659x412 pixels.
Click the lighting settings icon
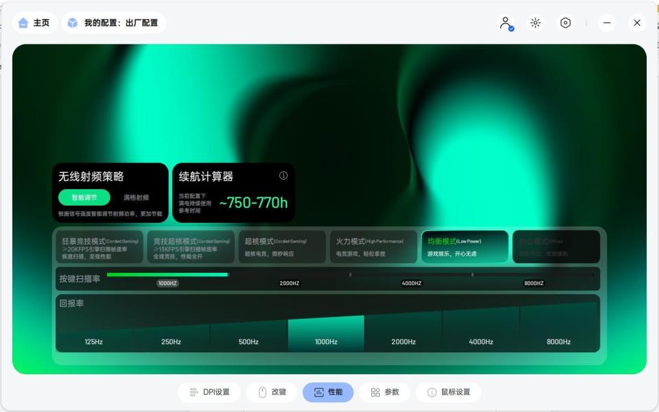coord(535,22)
